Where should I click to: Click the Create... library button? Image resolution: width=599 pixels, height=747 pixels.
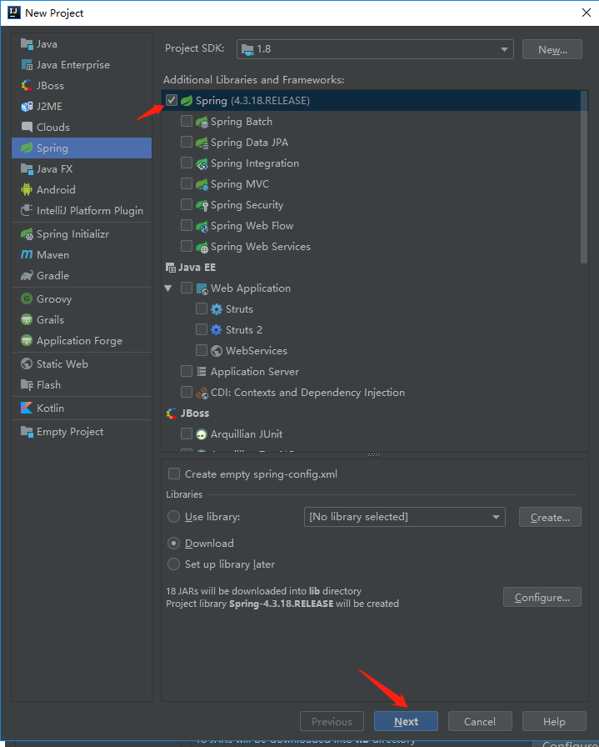550,518
